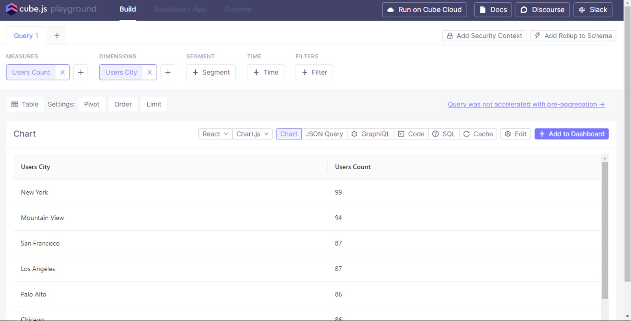Click Add Rollup to Schema
The height and width of the screenshot is (321, 631).
tap(573, 35)
